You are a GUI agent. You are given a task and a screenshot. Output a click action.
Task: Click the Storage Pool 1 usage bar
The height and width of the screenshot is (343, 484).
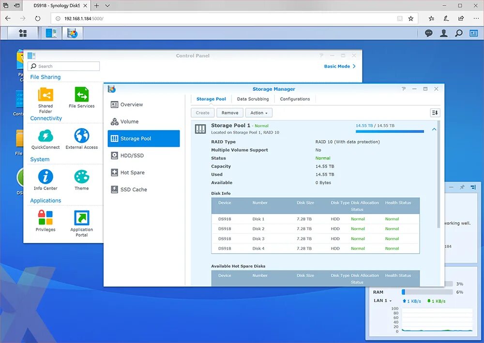(390, 131)
